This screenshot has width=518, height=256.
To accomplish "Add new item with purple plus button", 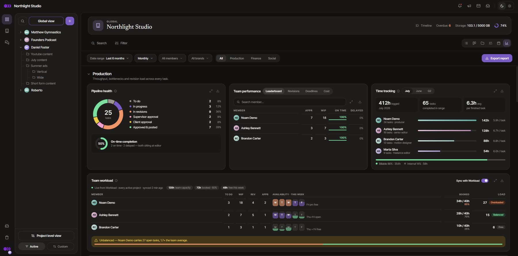I will [x=70, y=21].
